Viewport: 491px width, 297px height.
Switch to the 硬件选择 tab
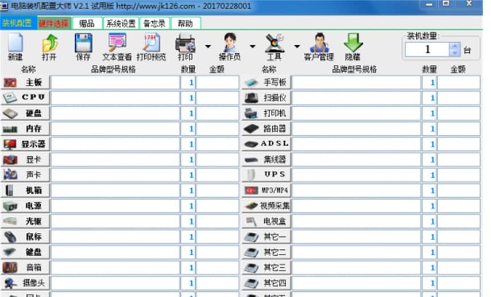pos(54,23)
